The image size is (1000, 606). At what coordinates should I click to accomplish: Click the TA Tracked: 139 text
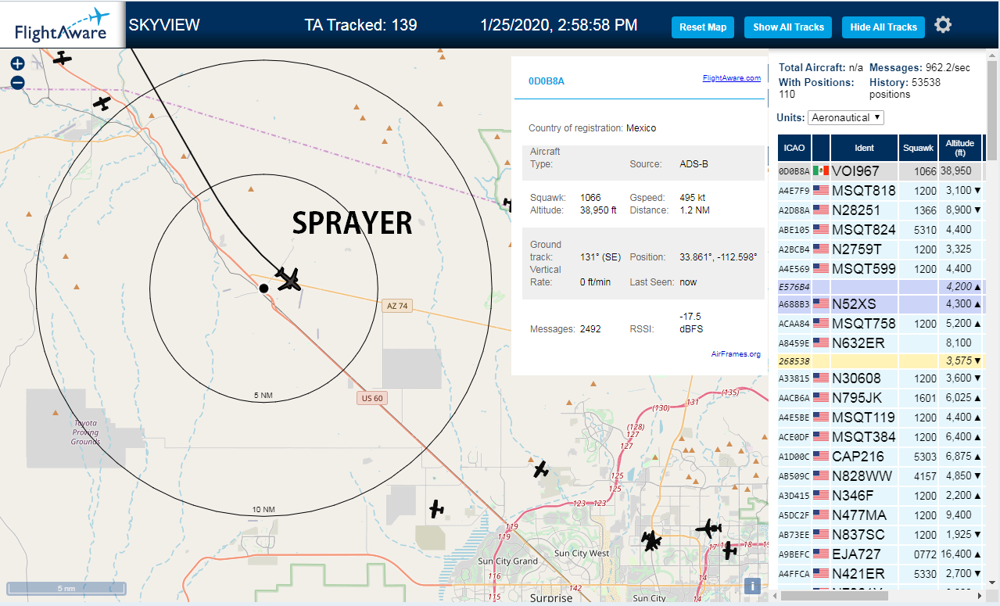(360, 25)
